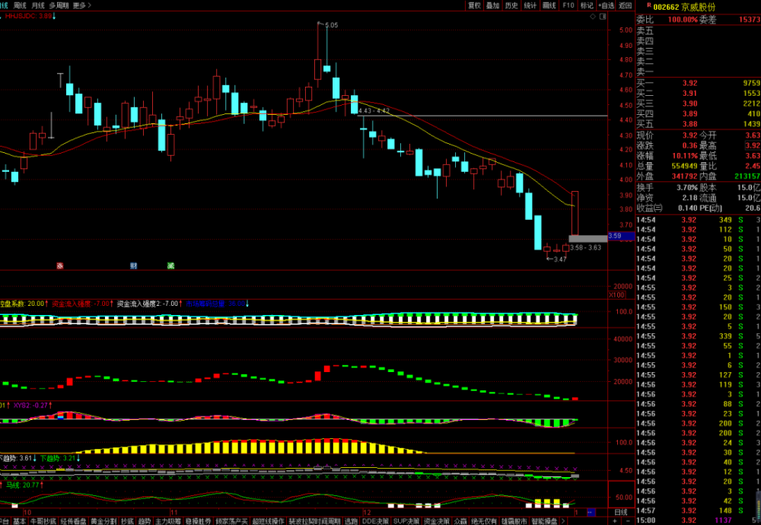Click the minus zoom button near 日线

coord(628,521)
